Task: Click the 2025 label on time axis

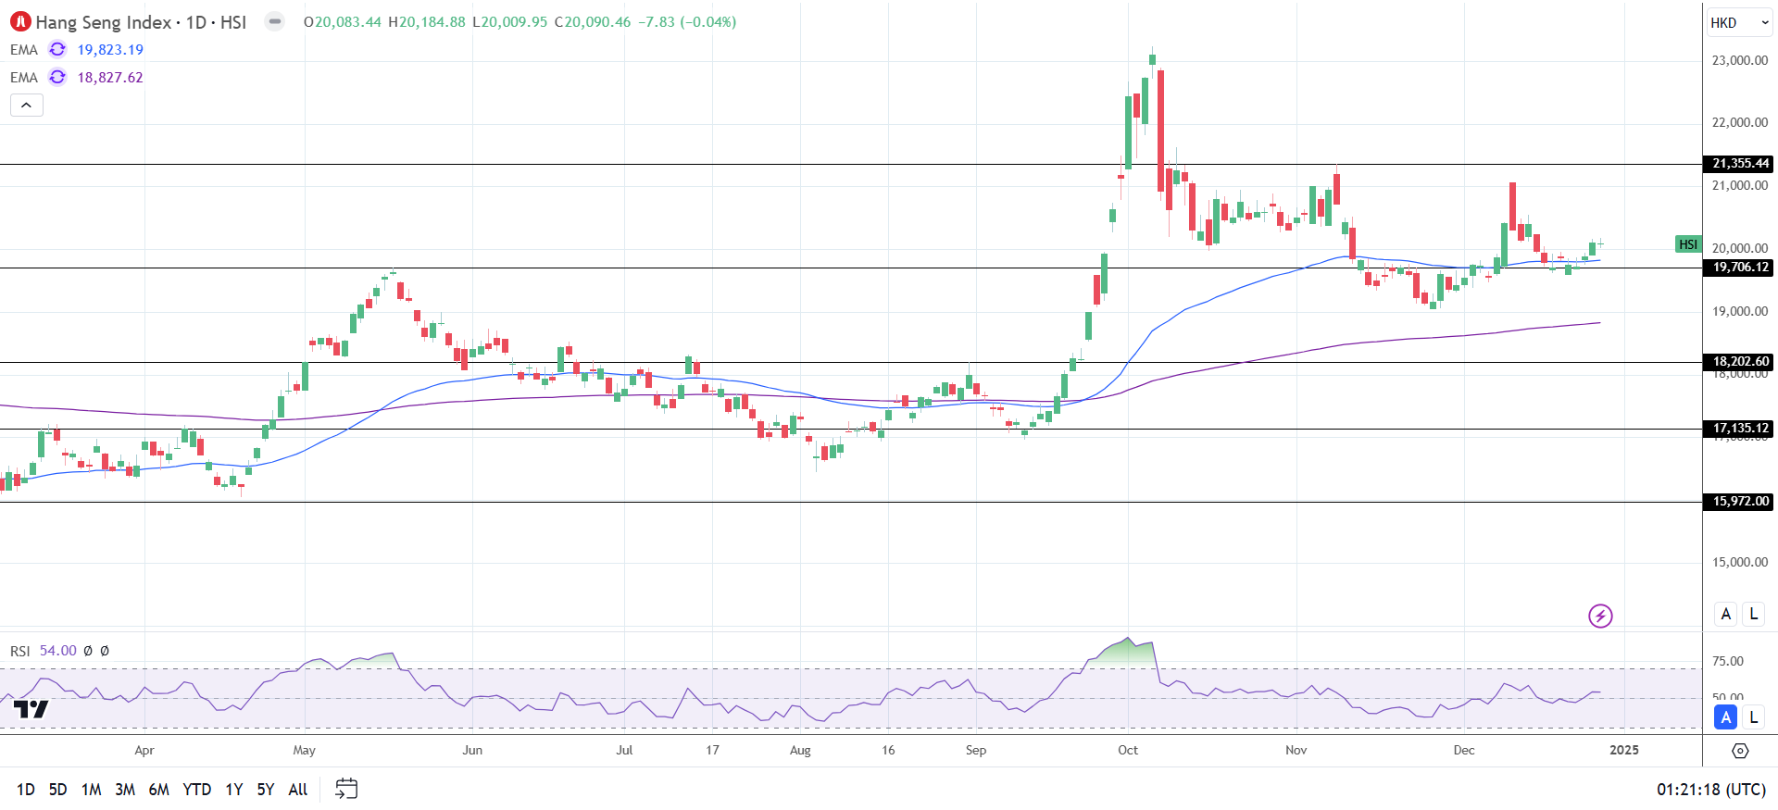Action: click(1624, 751)
